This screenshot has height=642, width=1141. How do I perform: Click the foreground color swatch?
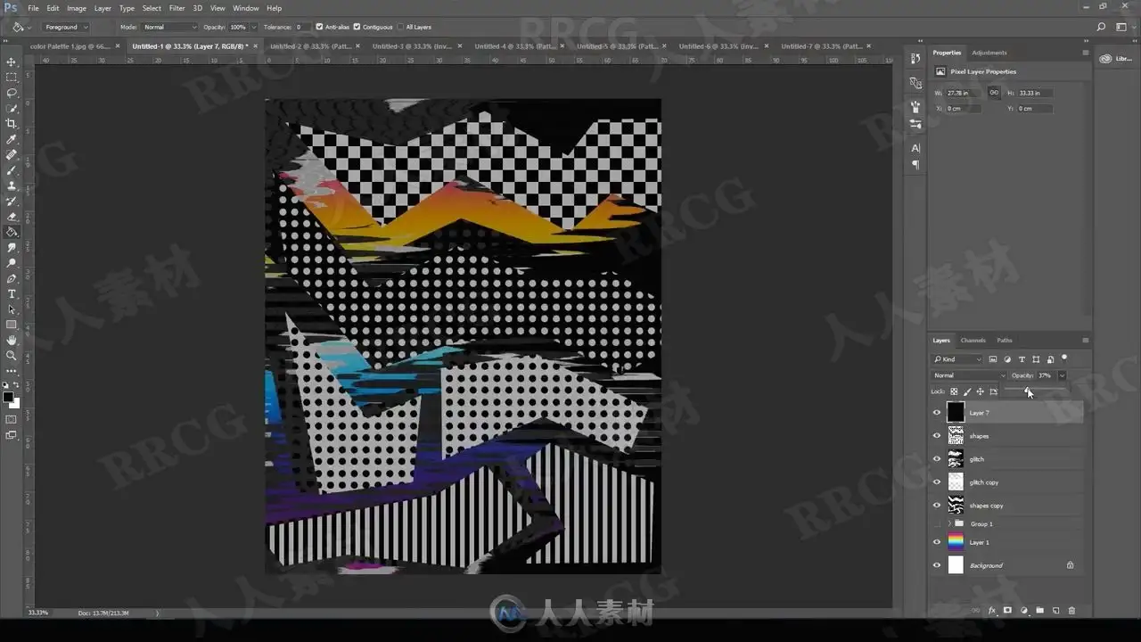8,397
